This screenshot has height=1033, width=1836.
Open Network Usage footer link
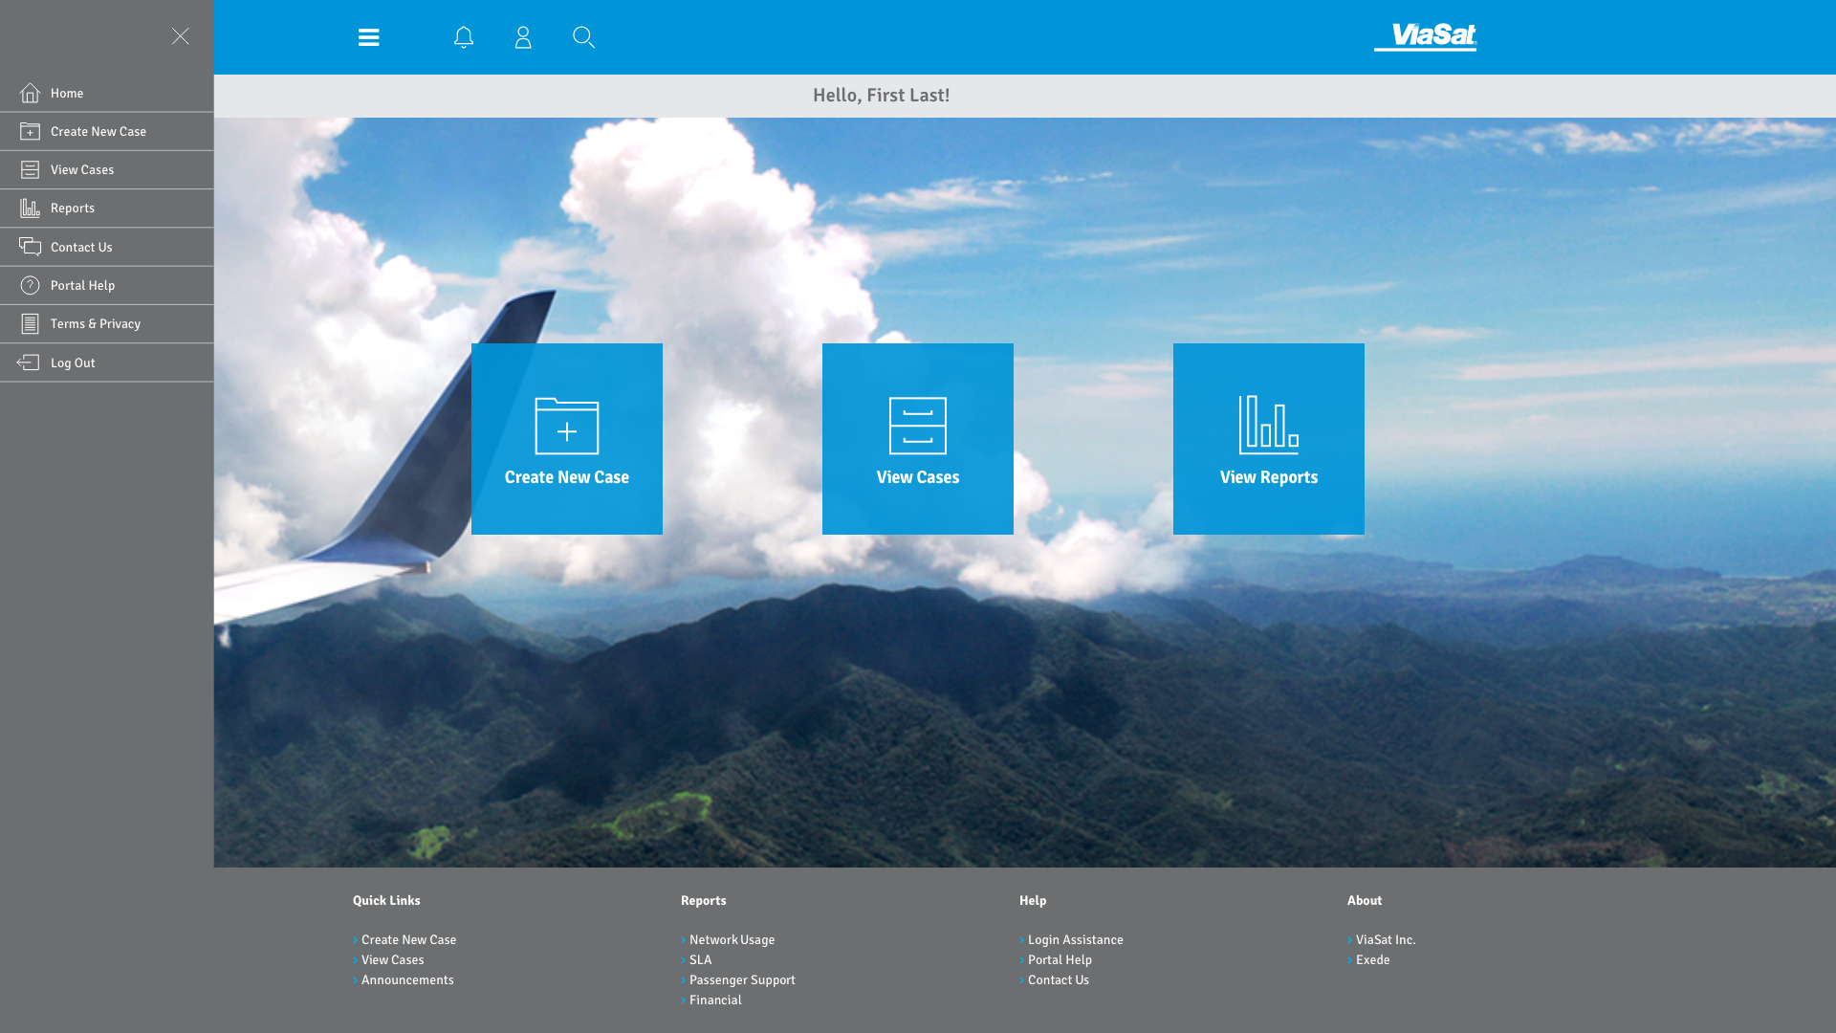pyautogui.click(x=732, y=940)
